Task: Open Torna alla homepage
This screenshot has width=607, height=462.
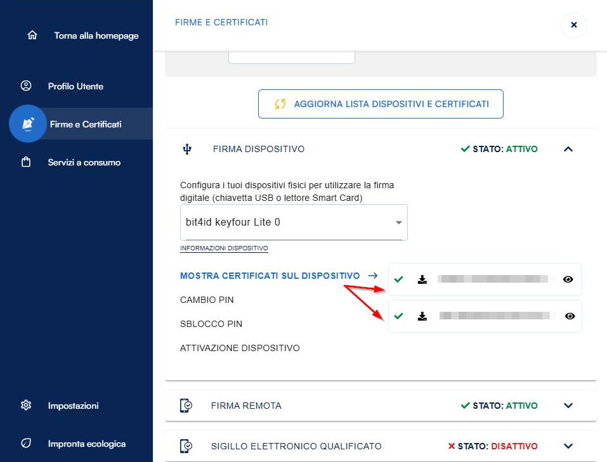Action: coord(96,35)
